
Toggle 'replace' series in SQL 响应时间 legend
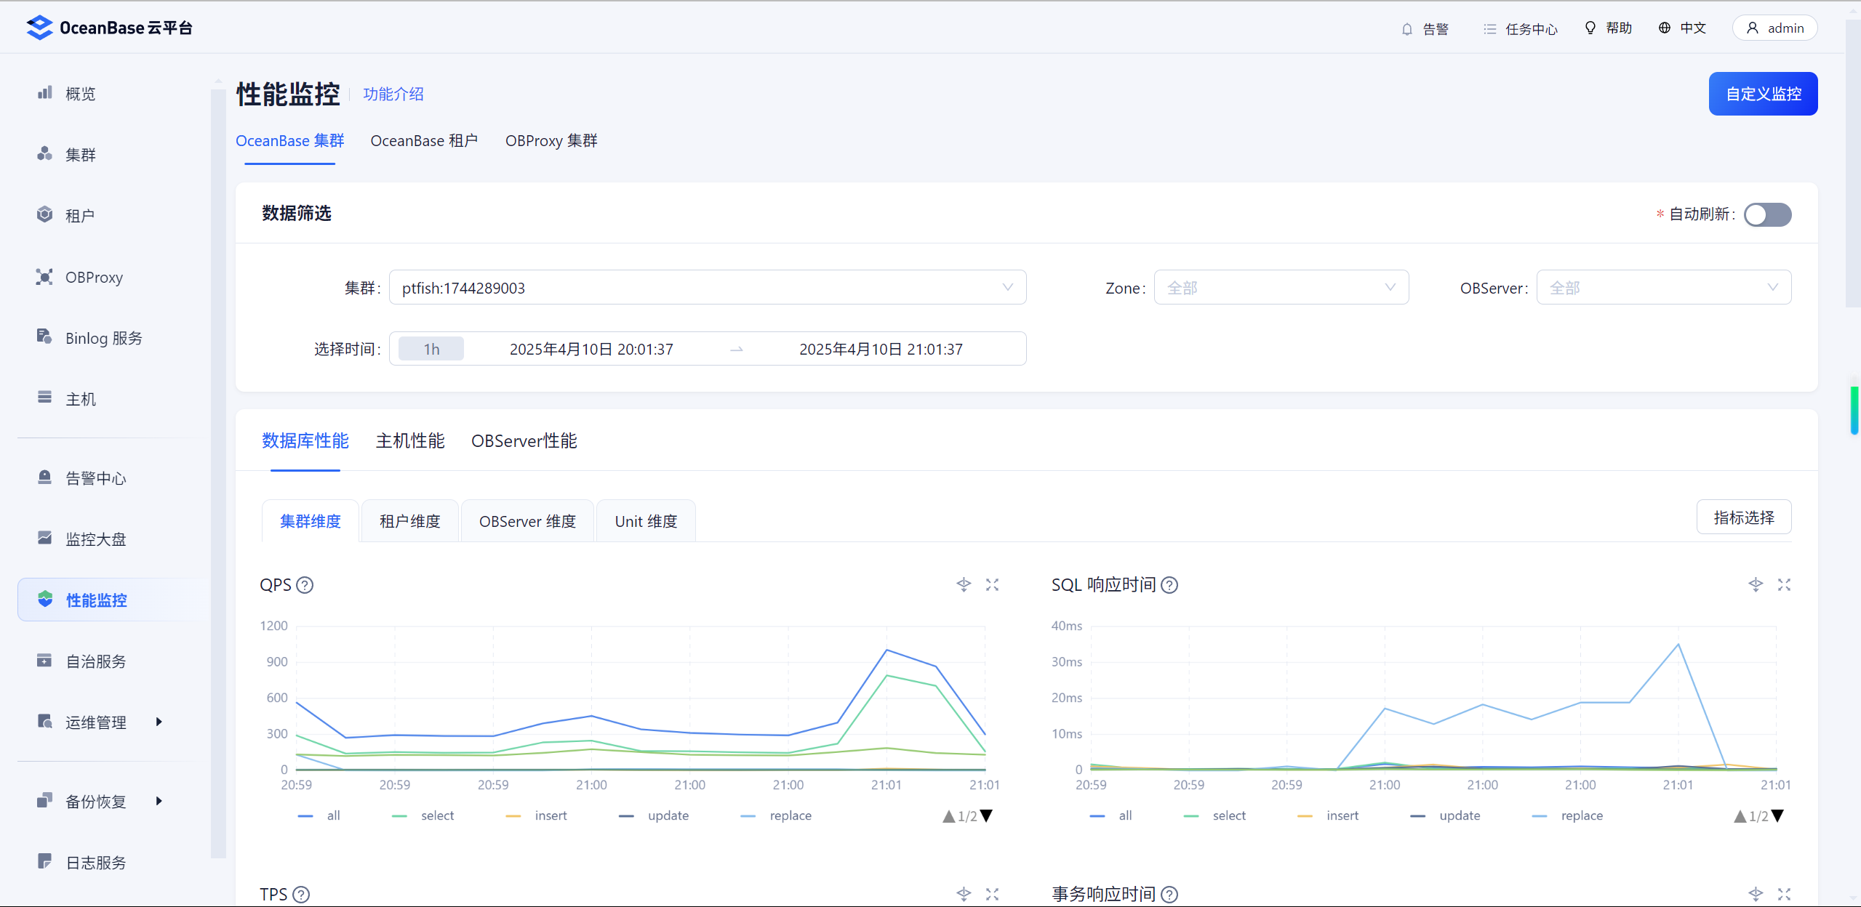(x=1581, y=816)
